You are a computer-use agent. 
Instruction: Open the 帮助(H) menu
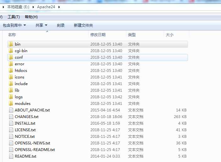[31, 17]
